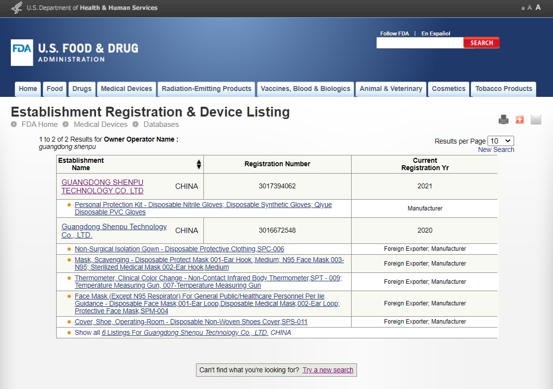The width and height of the screenshot is (553, 389).
Task: Open the Medical Devices tab
Action: (126, 89)
